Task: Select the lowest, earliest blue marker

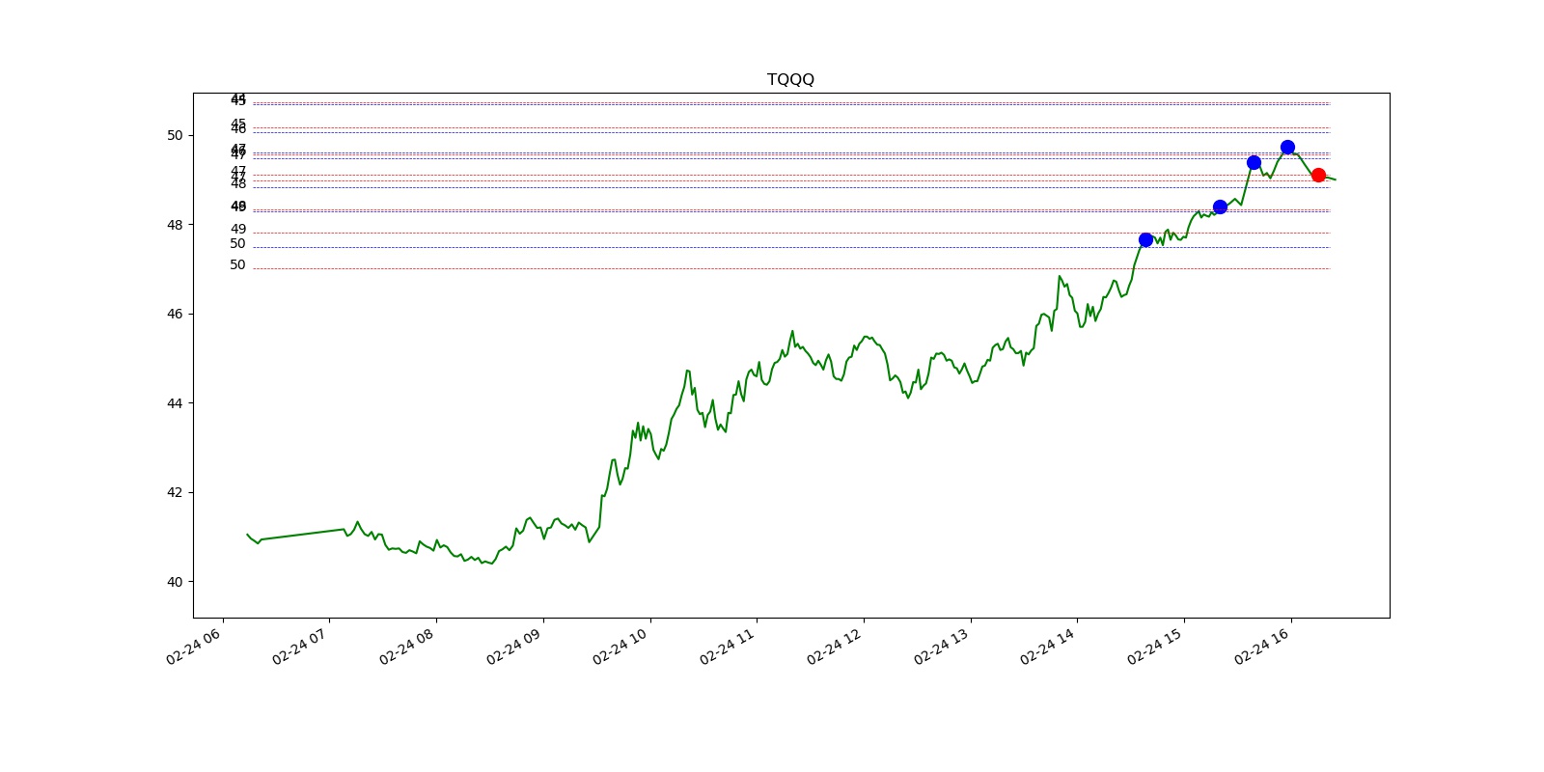Action: pyautogui.click(x=1145, y=239)
